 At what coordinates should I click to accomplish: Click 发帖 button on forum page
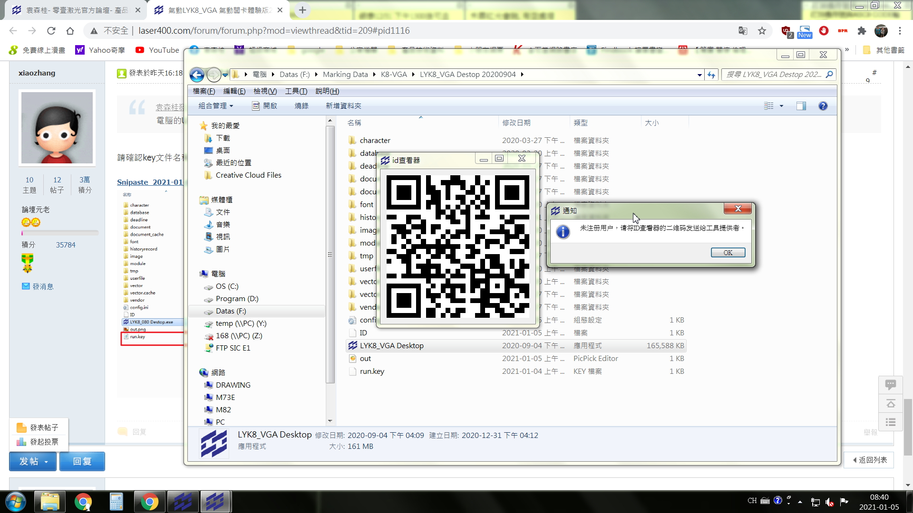33,461
